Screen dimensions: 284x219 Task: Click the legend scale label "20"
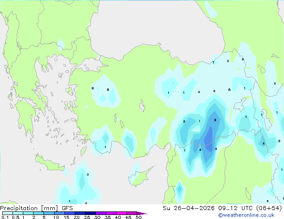(77, 217)
